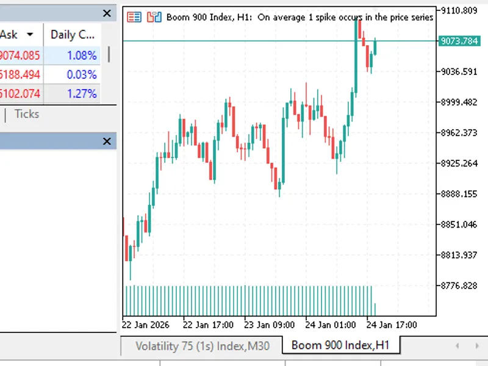Click the ask price ending 188.494

(20, 74)
